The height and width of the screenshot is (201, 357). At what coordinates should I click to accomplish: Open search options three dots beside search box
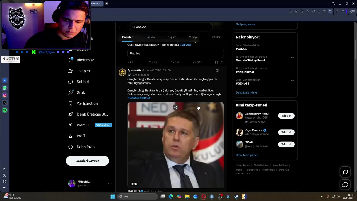coord(221,27)
